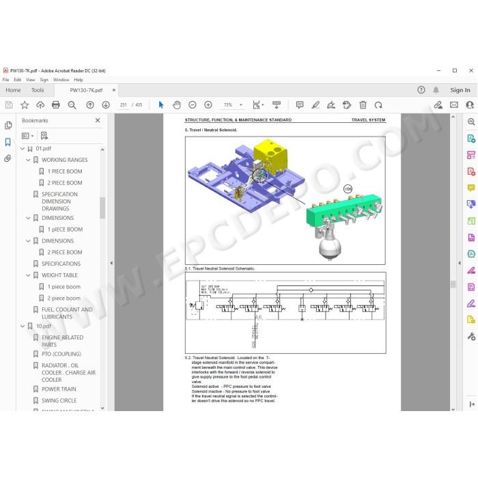
Task: Find current bookmark button
Action: point(44,136)
